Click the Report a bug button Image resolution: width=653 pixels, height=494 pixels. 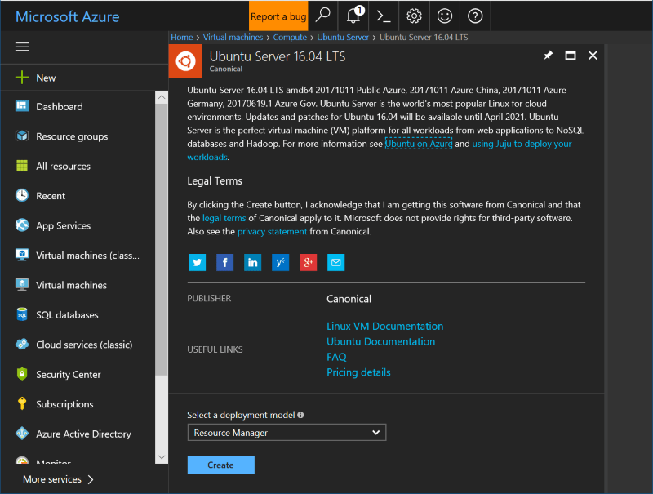(278, 16)
